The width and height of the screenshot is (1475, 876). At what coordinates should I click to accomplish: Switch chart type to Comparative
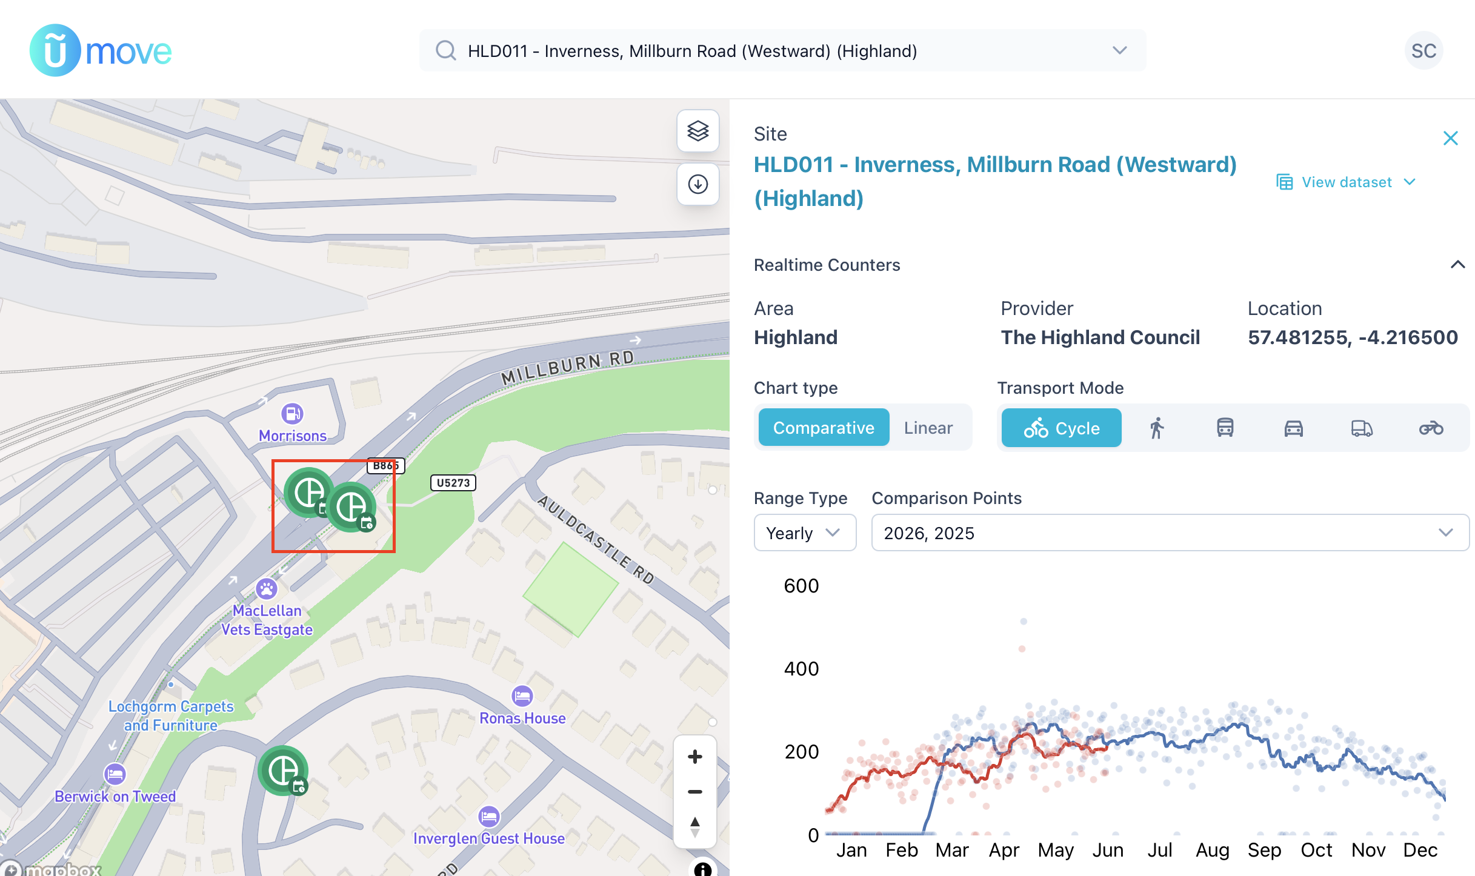tap(824, 428)
